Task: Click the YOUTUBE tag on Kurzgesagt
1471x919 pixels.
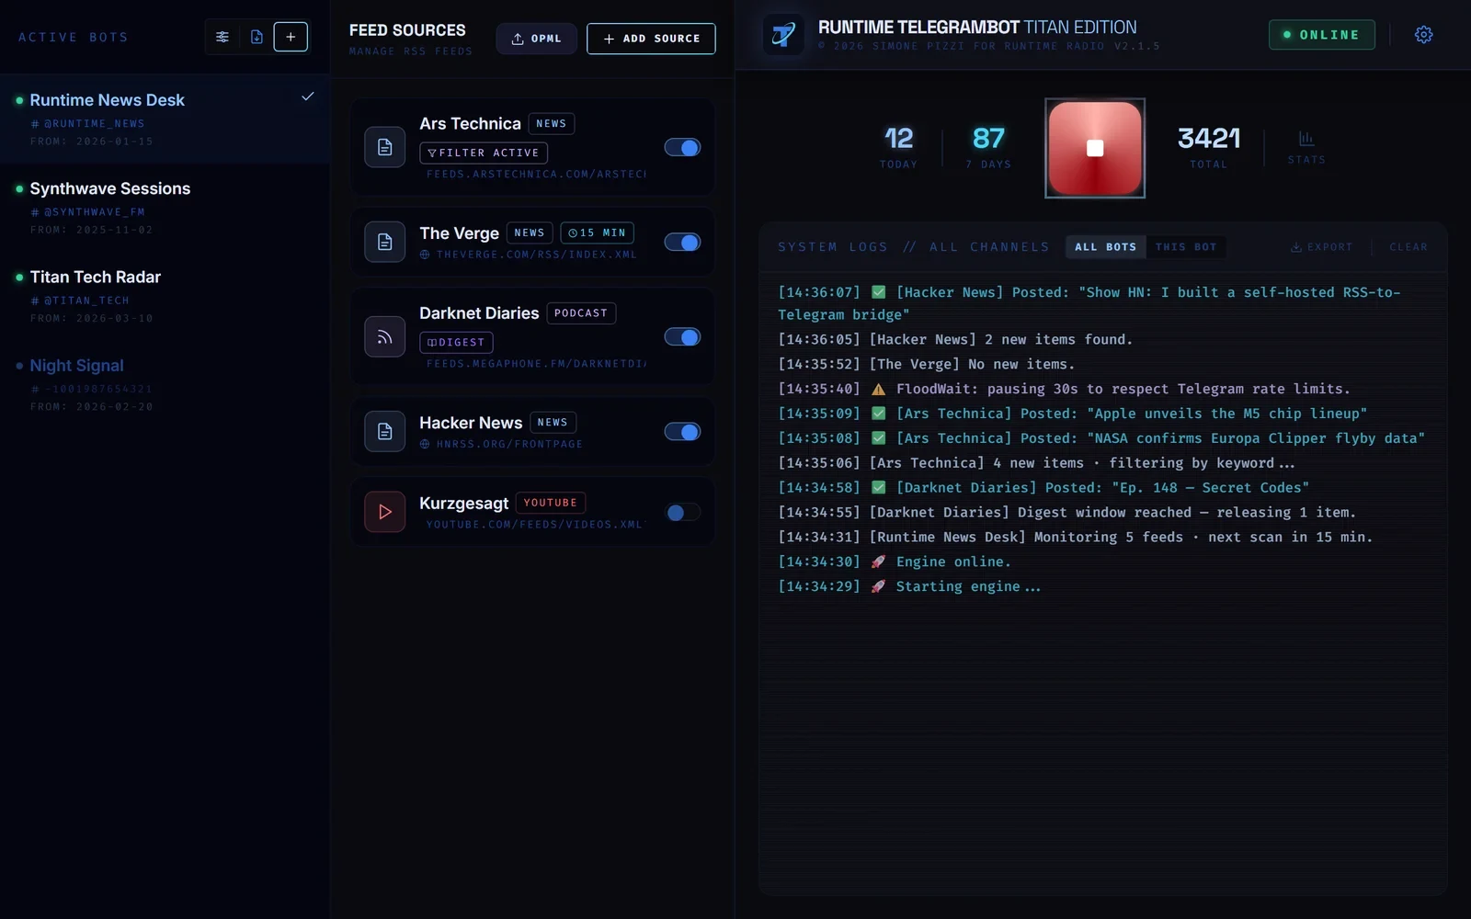Action: click(x=551, y=503)
